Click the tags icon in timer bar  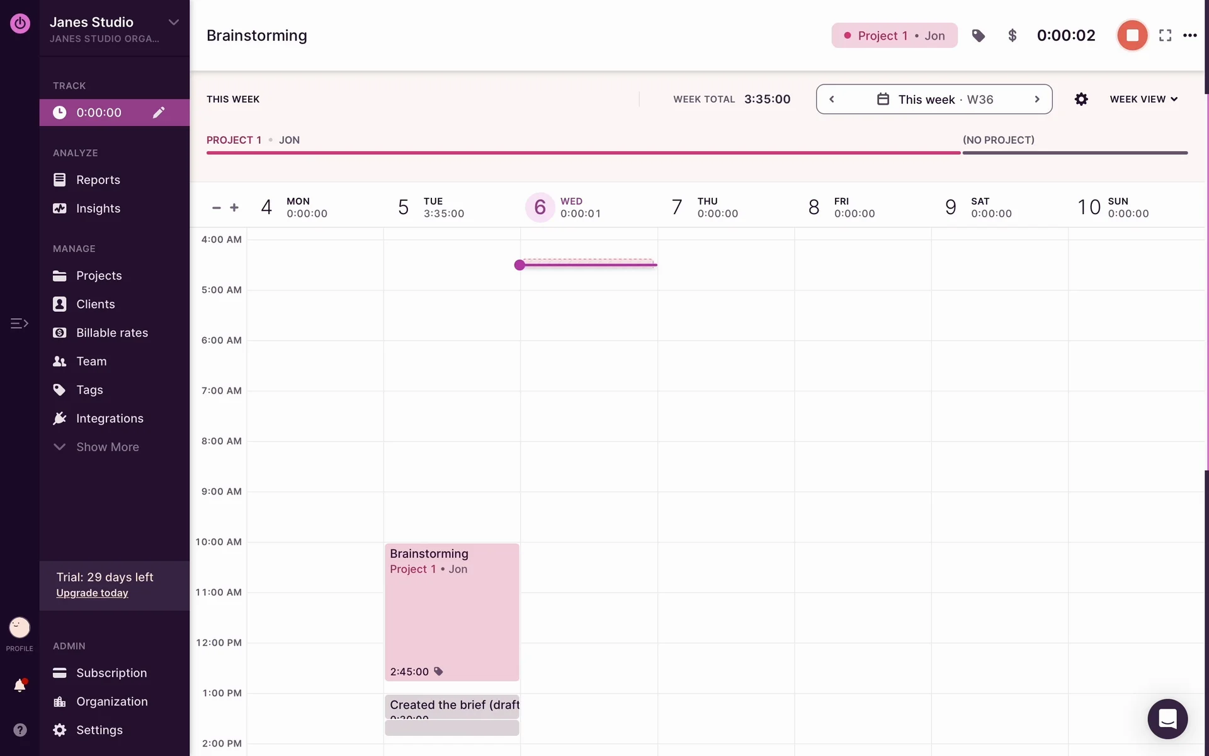point(978,36)
